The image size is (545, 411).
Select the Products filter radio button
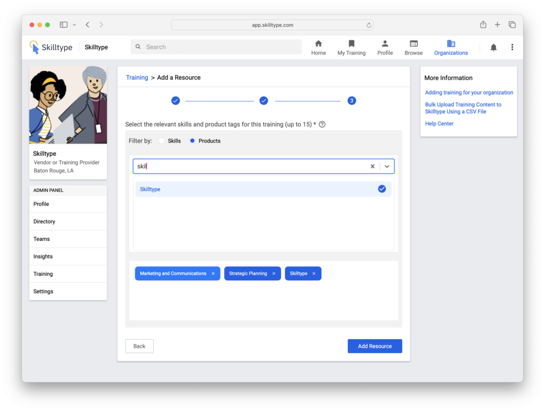[x=193, y=141]
